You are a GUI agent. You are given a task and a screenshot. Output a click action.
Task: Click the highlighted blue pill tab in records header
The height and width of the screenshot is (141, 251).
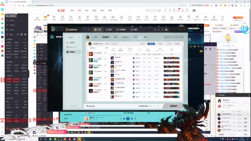pyautogui.click(x=151, y=44)
